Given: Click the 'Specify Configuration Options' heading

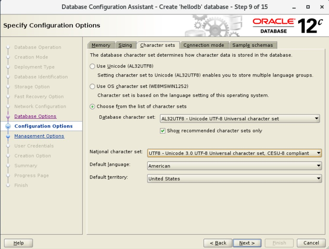Looking at the screenshot, I should (x=52, y=25).
